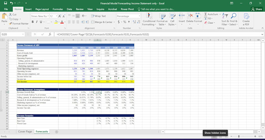Toggle Bold formatting

coord(33,22)
